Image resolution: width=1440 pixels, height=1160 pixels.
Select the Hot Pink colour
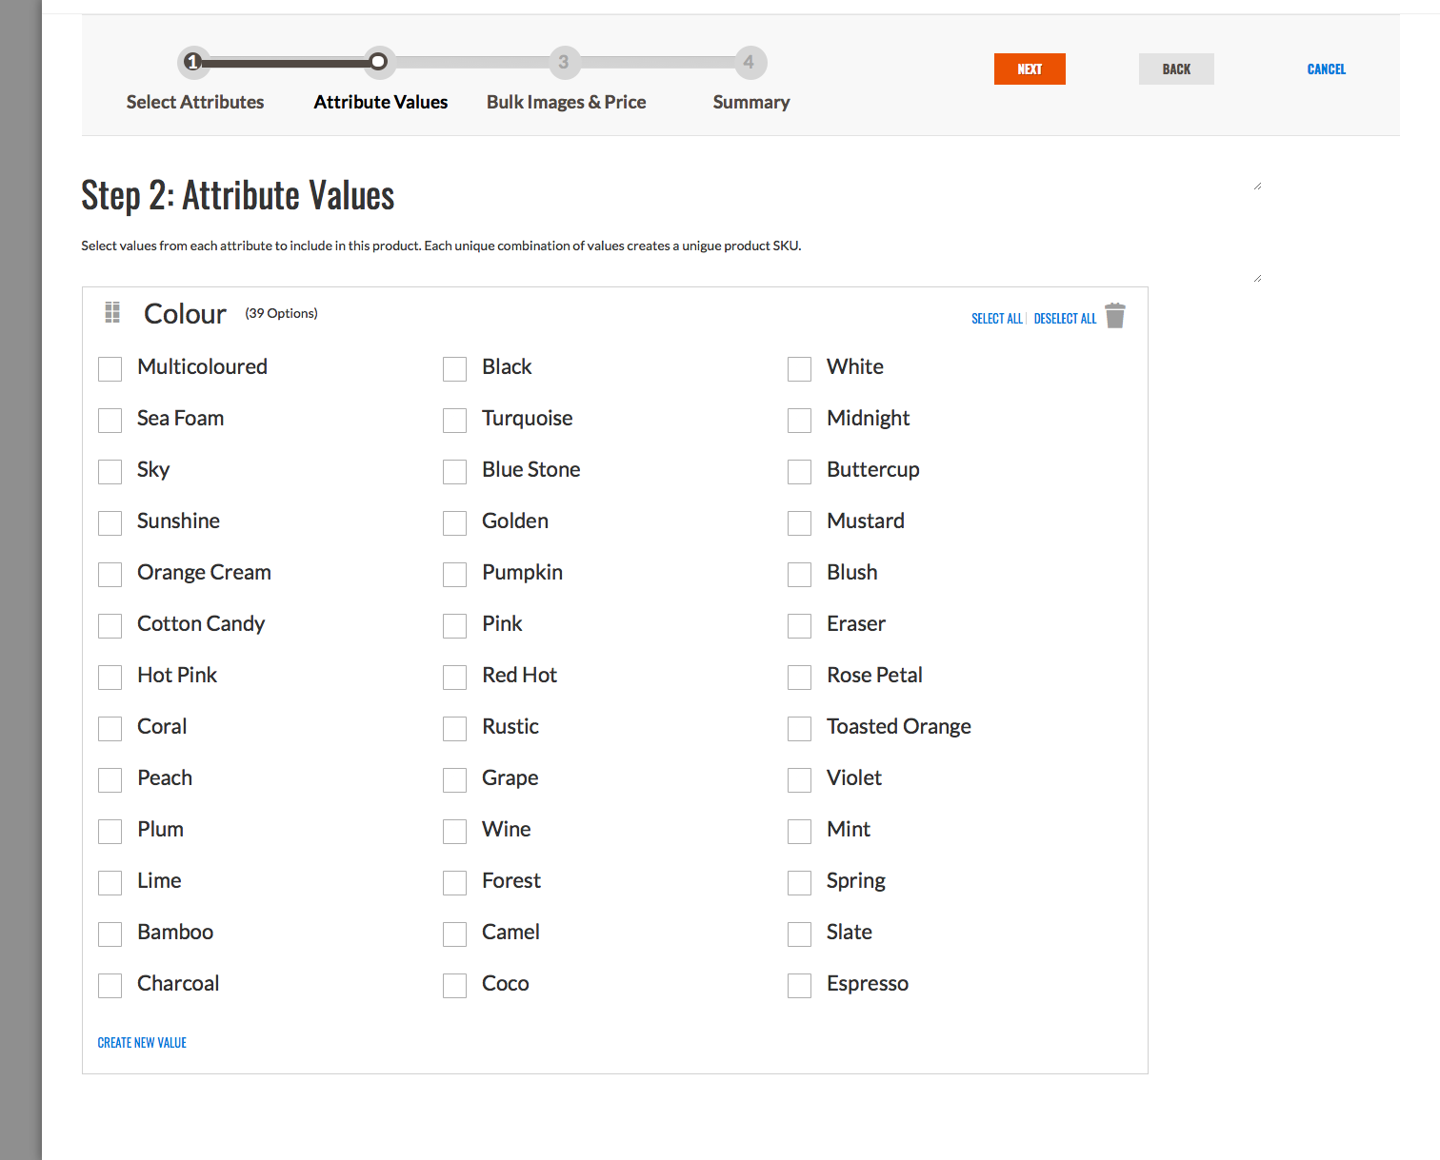(x=110, y=677)
